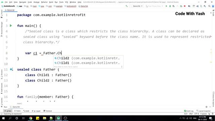Hide the Run panel with the minus icon
This screenshot has width=215, height=121.
click(x=210, y=107)
